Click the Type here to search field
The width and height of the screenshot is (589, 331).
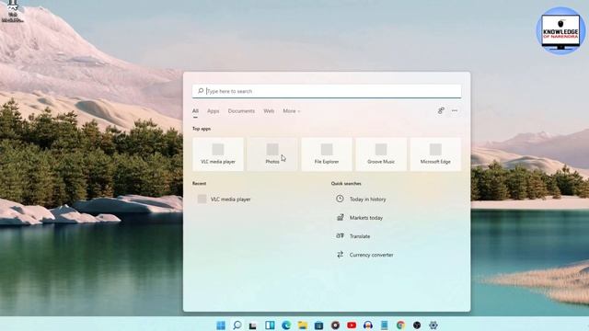click(x=327, y=91)
